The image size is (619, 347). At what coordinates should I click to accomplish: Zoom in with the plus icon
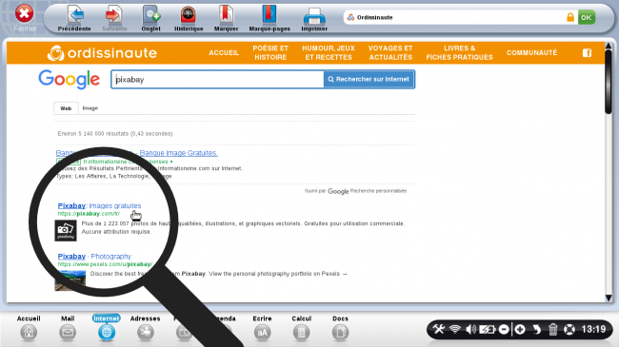pos(520,329)
